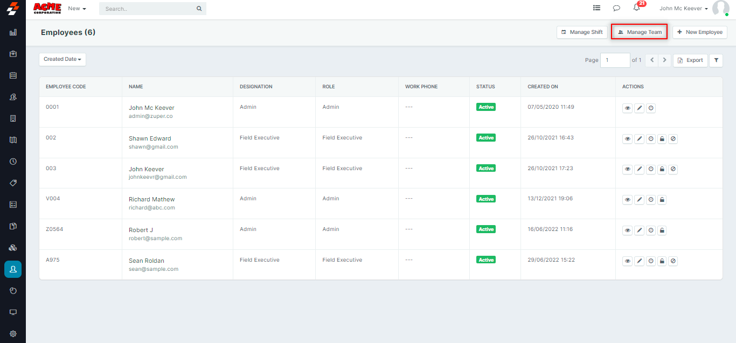Expand the Created Date sort dropdown
Image resolution: width=736 pixels, height=343 pixels.
click(63, 59)
